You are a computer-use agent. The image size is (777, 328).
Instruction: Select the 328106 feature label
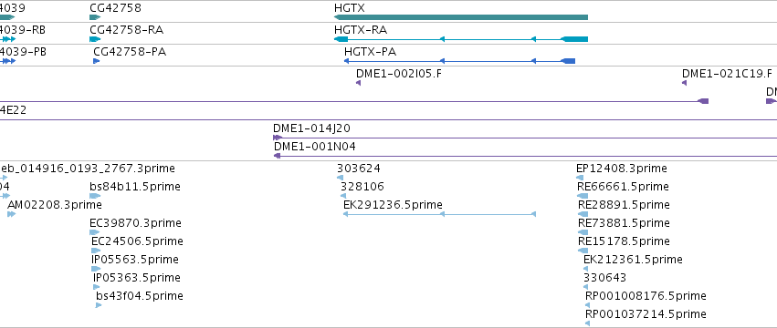(362, 187)
